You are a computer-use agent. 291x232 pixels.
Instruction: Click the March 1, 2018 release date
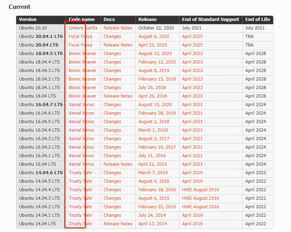[x=153, y=130]
